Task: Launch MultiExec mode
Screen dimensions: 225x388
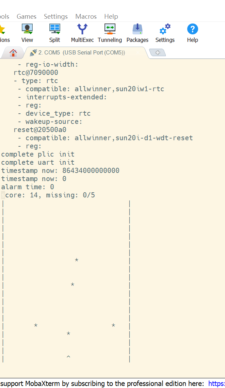Action: [82, 33]
